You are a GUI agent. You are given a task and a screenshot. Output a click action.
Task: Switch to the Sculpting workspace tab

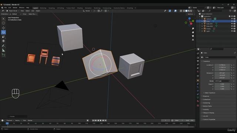(x=51, y=8)
